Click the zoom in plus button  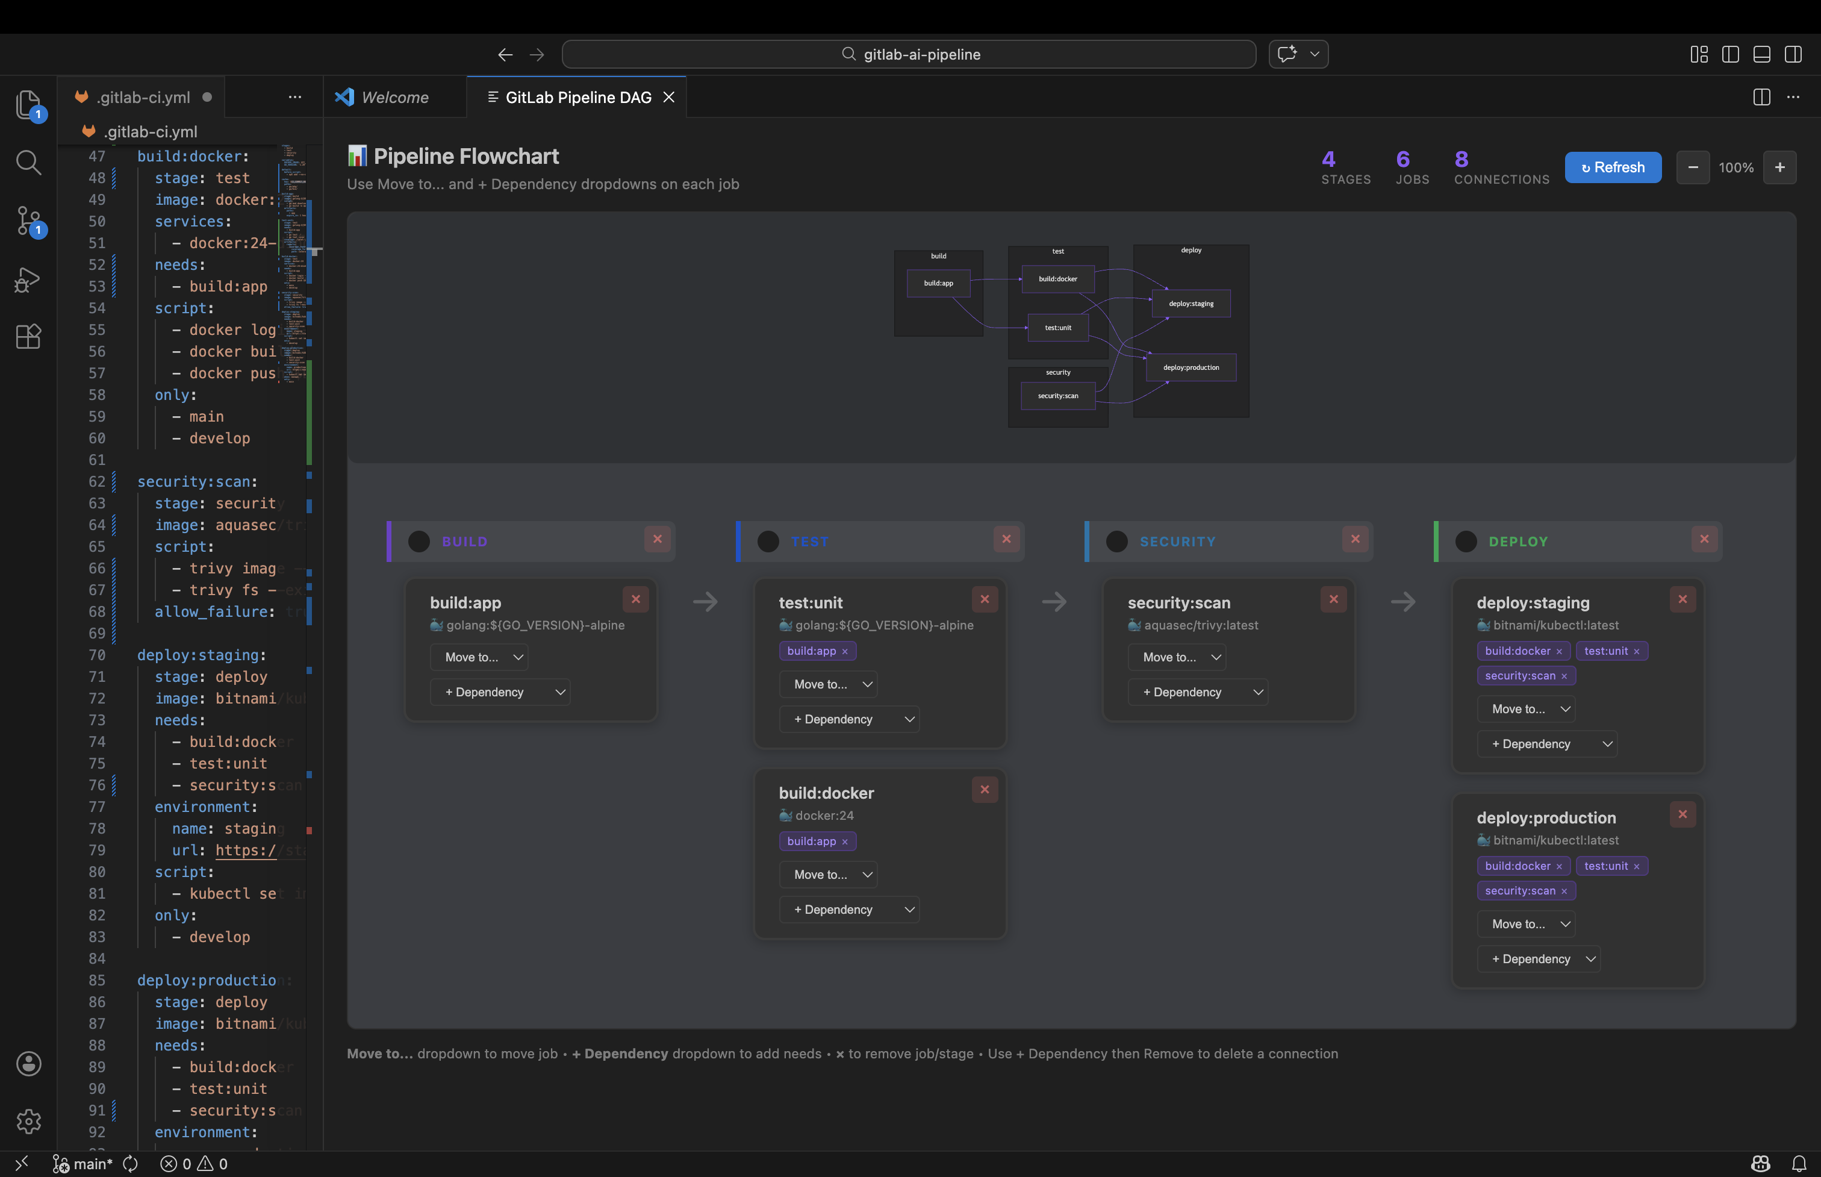pos(1779,167)
